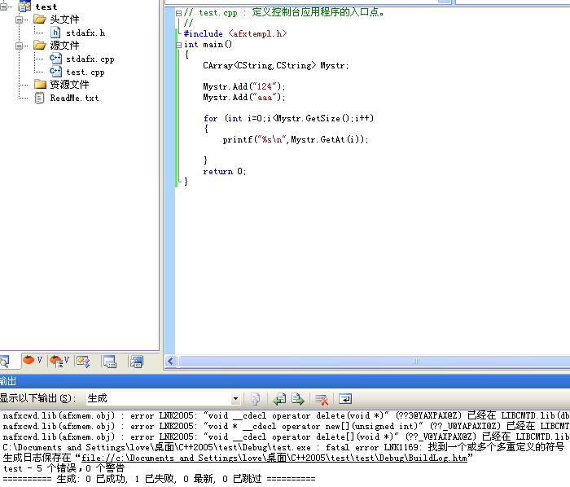Screen dimensions: 570x487
Task: Go to next message icon
Action: (x=298, y=399)
